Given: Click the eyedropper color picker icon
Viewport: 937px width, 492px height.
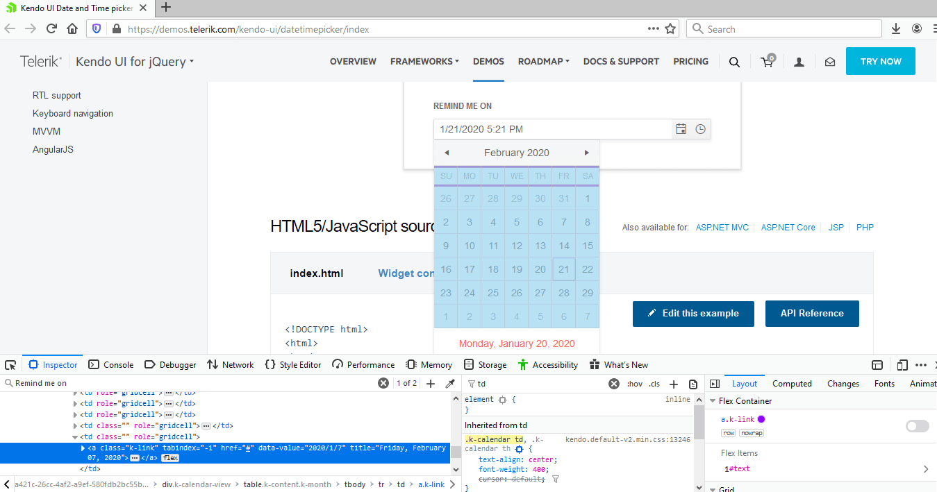Looking at the screenshot, I should pos(449,384).
